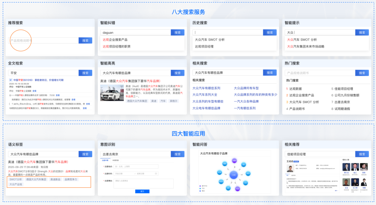Click 搜索 button beside 佳能项目经理
376x205 pixels.
[362, 154]
